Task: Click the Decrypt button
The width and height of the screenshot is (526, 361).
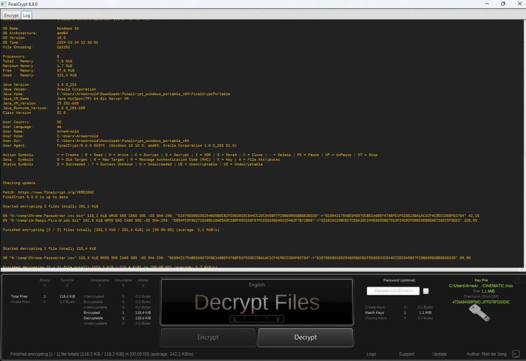Action: pos(306,337)
